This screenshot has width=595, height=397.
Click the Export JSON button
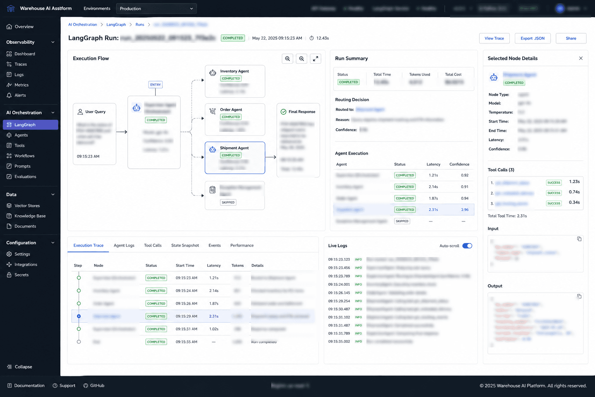pyautogui.click(x=533, y=38)
